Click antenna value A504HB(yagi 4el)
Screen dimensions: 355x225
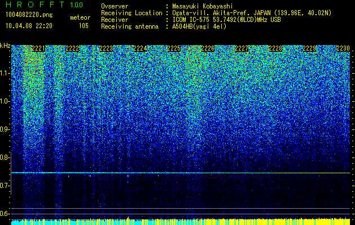(199, 26)
